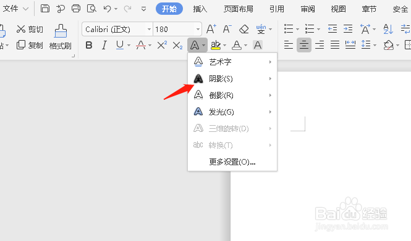Click the Copy (复制) button
The height and width of the screenshot is (241, 411).
point(30,45)
